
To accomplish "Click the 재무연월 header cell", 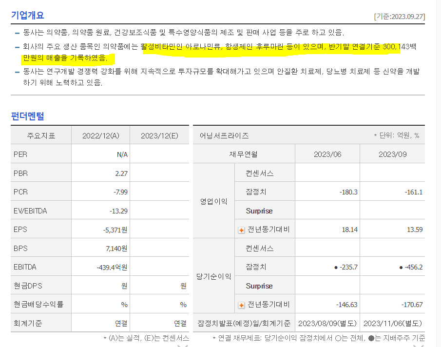I will pos(244,154).
